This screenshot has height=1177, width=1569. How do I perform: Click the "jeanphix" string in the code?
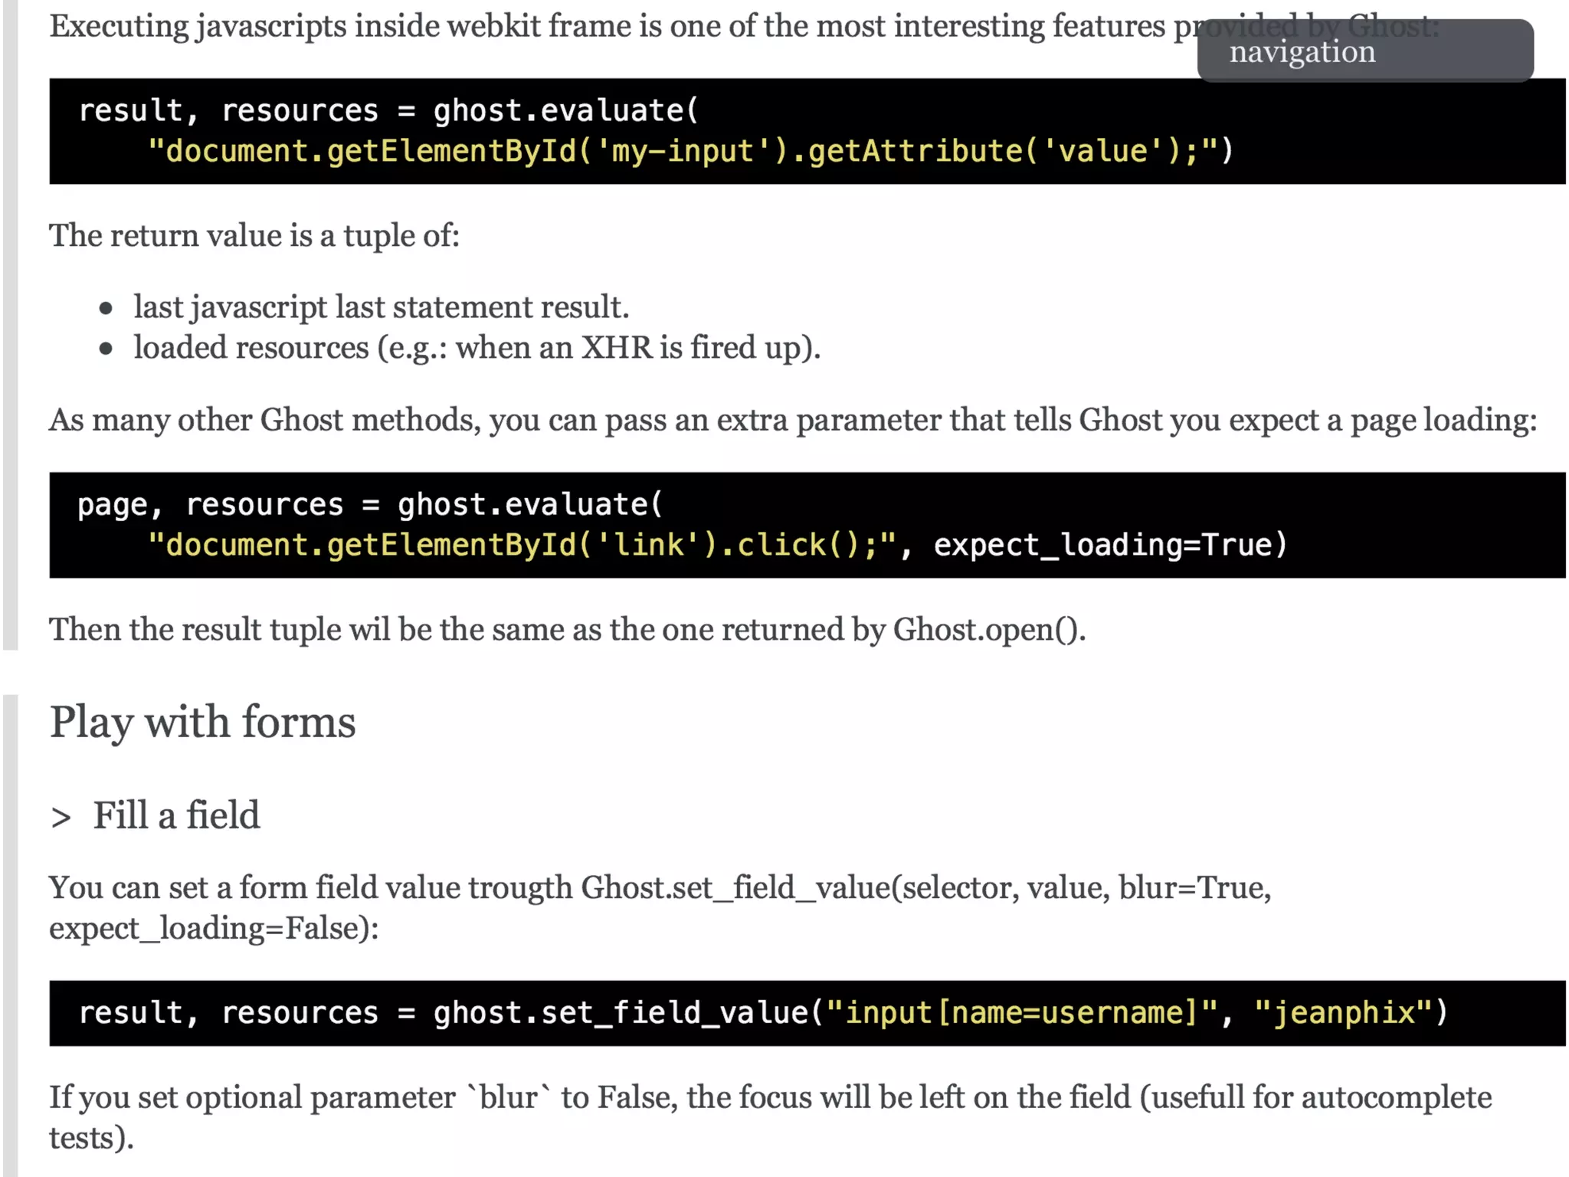(x=1343, y=1012)
